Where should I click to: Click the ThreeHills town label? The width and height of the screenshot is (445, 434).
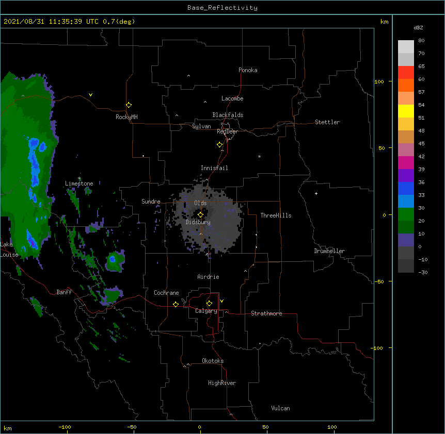coord(276,215)
